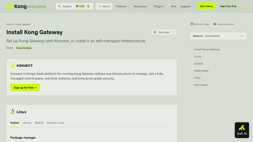Jump to FAQs section in sidebar

(x=197, y=78)
